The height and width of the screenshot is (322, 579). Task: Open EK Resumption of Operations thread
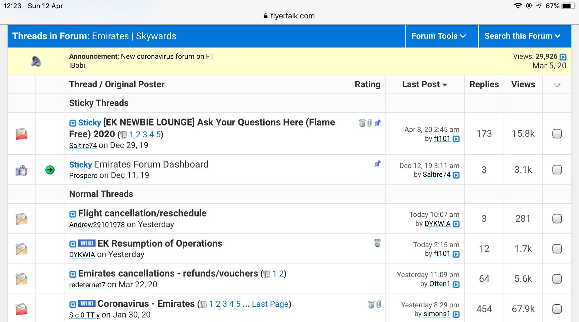point(160,243)
